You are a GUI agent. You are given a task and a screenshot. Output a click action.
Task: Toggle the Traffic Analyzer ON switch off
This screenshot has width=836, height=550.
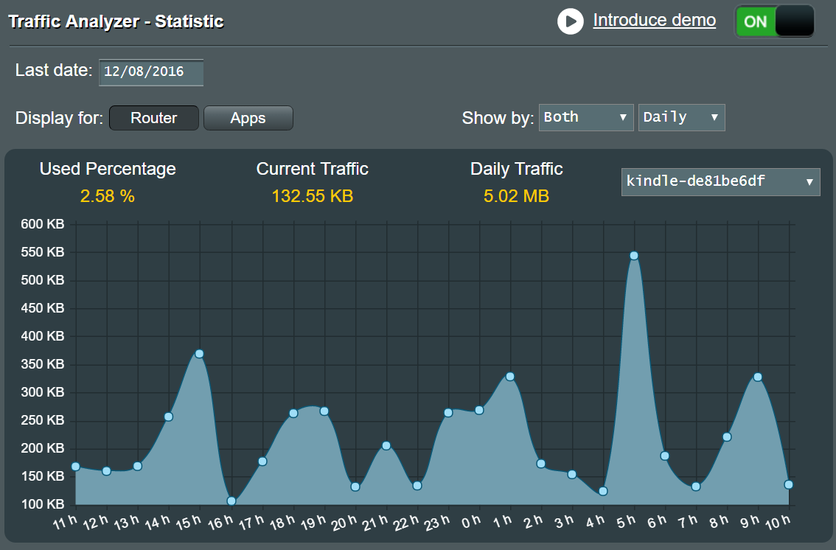pos(775,21)
